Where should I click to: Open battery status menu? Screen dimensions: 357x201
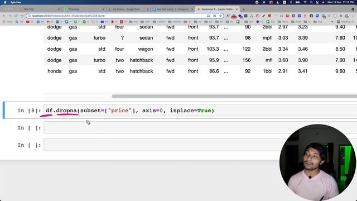pyautogui.click(x=297, y=2)
